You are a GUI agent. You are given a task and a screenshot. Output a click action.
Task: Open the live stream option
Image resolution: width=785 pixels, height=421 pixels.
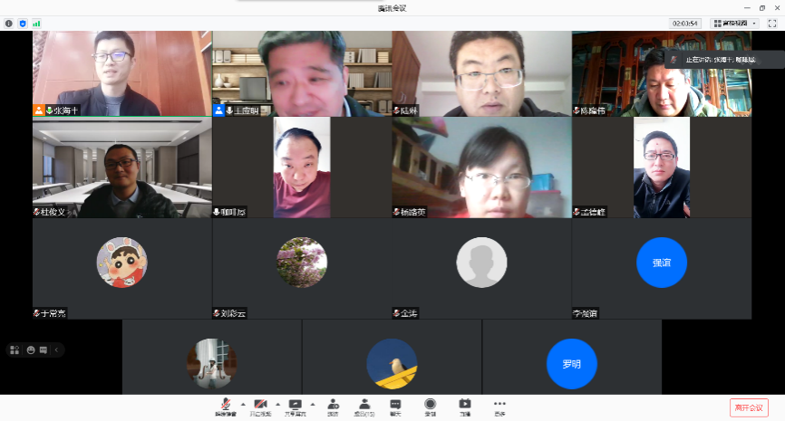pos(464,406)
